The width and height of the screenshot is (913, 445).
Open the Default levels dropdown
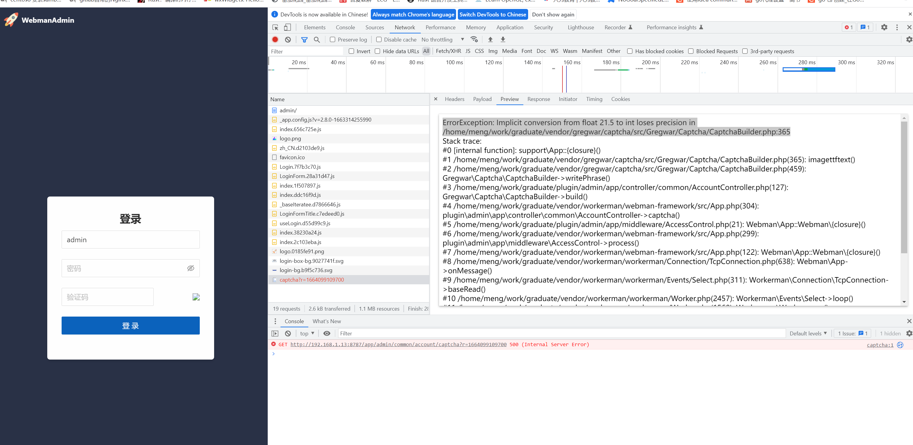[808, 333]
